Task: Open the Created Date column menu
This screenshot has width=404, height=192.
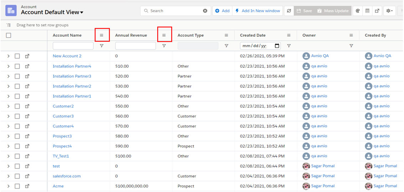Action: pos(289,35)
